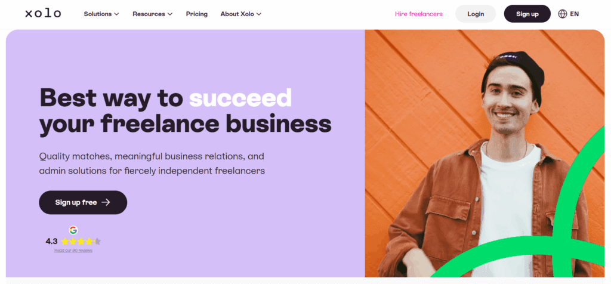The width and height of the screenshot is (611, 284).
Task: Expand the Solutions dropdown chevron
Action: coord(116,14)
